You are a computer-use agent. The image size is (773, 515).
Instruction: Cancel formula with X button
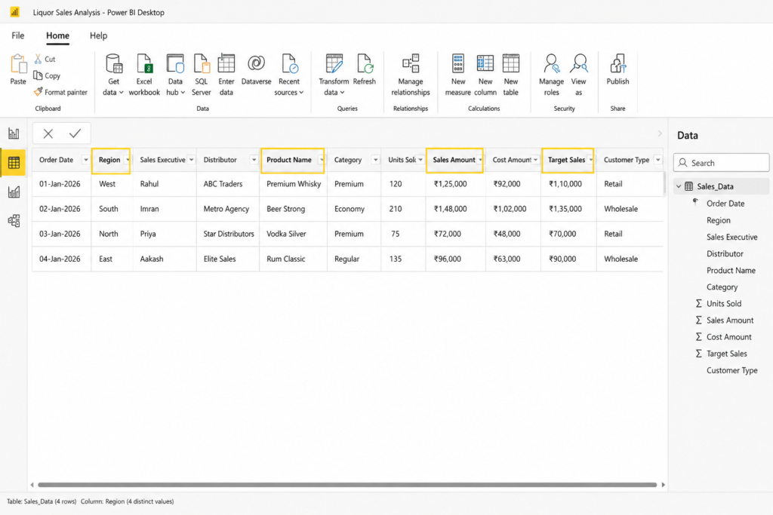pos(48,133)
